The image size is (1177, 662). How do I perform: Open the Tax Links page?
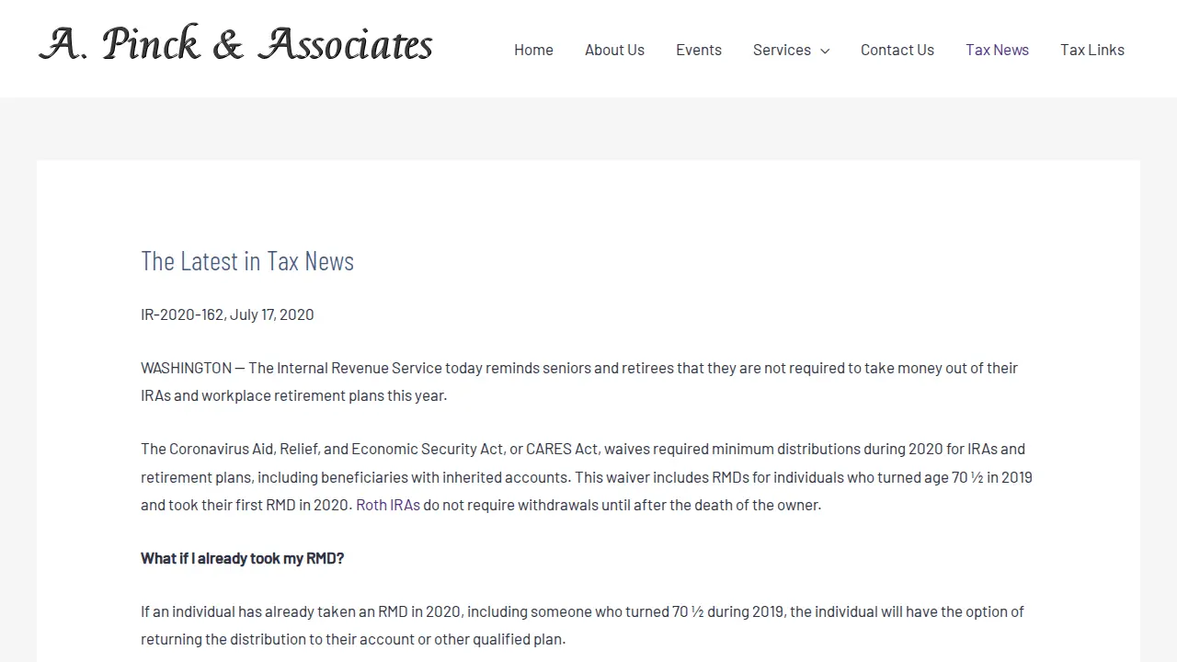coord(1092,50)
